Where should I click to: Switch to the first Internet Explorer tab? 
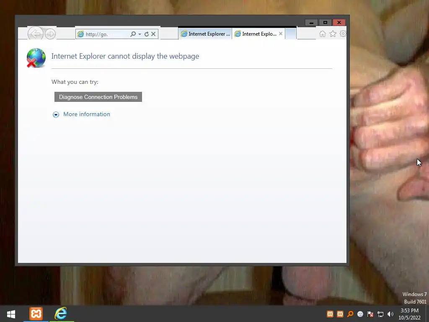pos(205,34)
